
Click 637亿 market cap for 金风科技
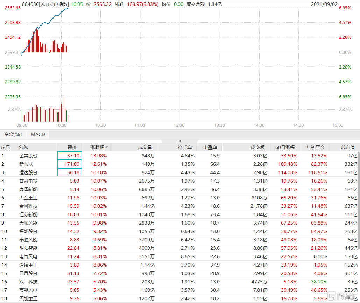pos(351,206)
